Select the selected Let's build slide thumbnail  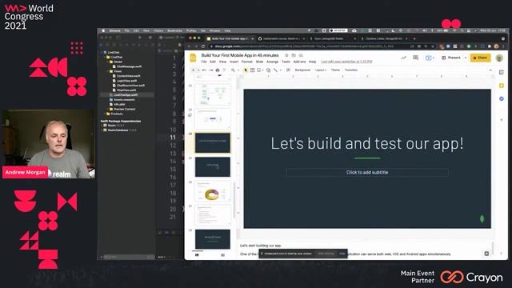(213, 142)
